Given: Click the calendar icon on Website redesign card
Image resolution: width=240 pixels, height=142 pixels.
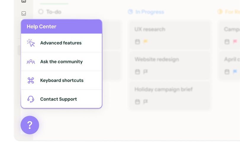Looking at the screenshot, I should (x=137, y=72).
